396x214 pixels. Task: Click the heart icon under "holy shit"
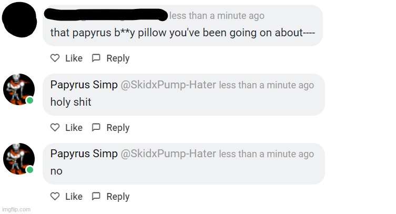pos(55,128)
